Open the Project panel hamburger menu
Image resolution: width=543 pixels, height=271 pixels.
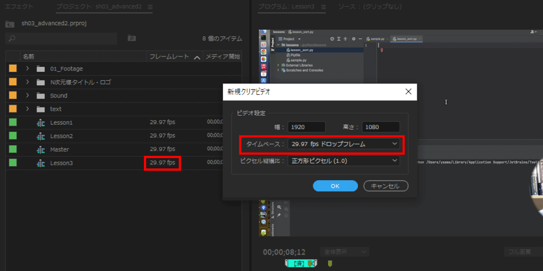(150, 7)
